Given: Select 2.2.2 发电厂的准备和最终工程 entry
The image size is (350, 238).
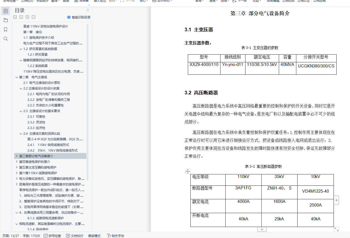Looking at the screenshot, I should (x=49, y=100).
